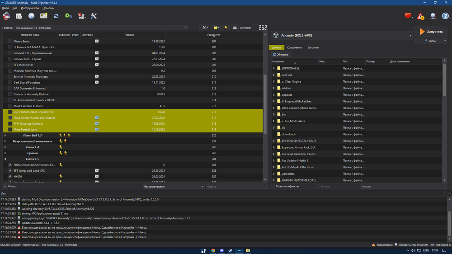Click category icon in More Portrait Icons row
This screenshot has height=254, width=452.
tap(97, 129)
